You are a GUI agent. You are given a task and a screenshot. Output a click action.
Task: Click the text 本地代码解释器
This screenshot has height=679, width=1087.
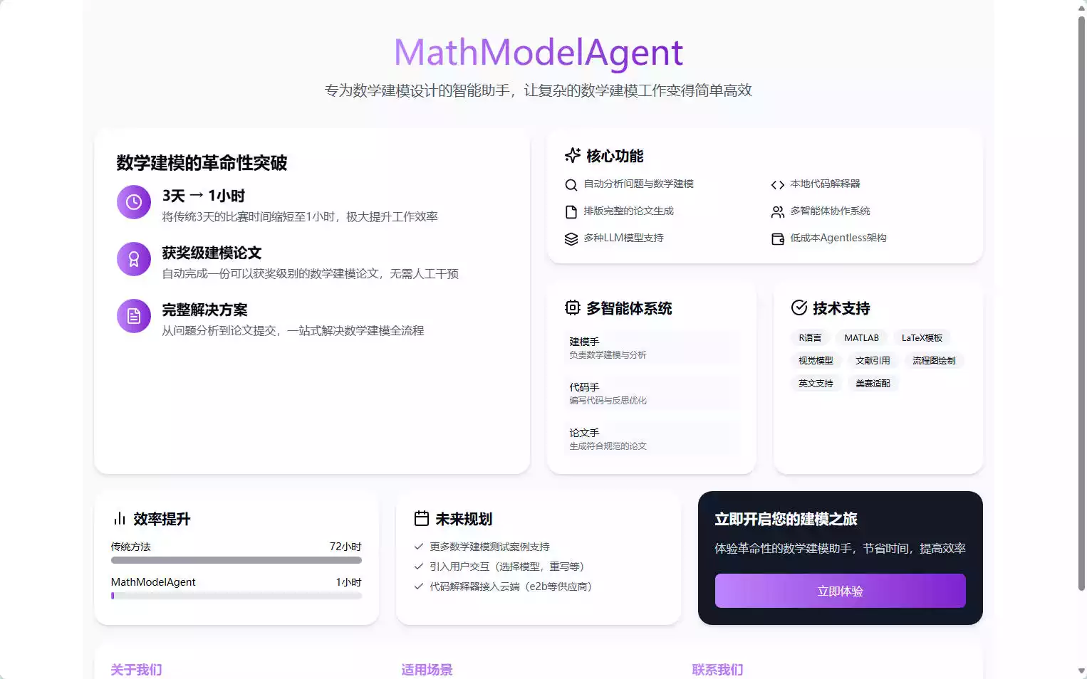825,184
